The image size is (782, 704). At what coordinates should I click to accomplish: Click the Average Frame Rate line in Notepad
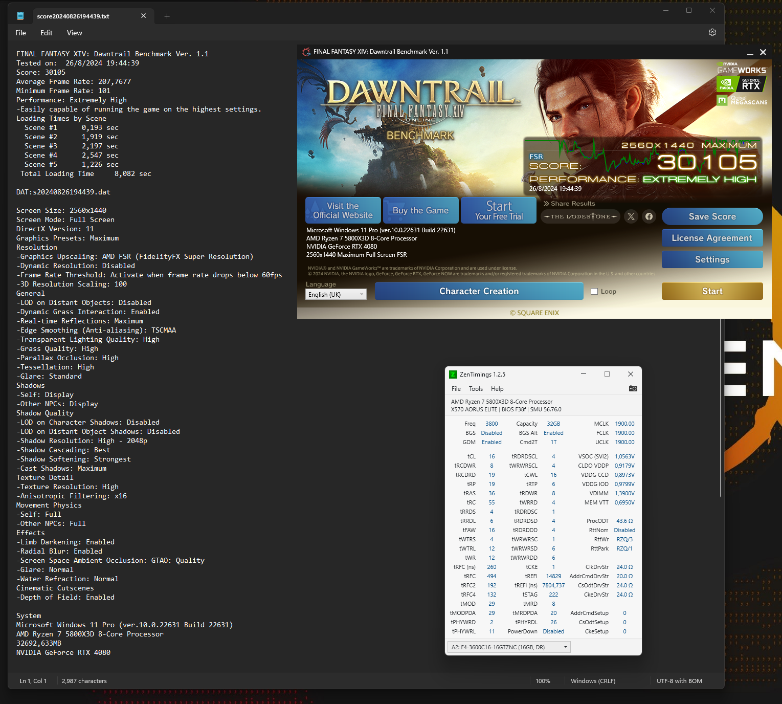[74, 81]
